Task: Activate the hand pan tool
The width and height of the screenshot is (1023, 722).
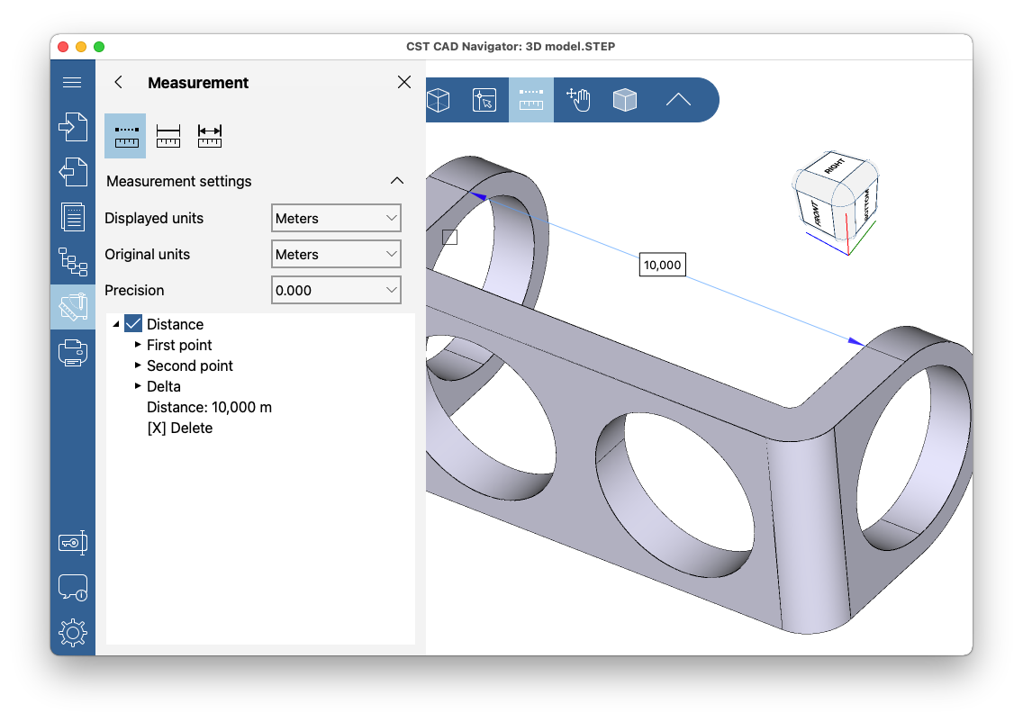Action: point(577,100)
